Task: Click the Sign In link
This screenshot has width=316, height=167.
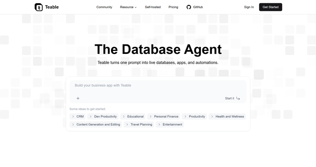Action: pyautogui.click(x=249, y=7)
